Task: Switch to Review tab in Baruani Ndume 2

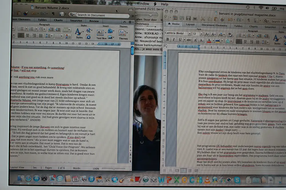Action: coord(94,21)
